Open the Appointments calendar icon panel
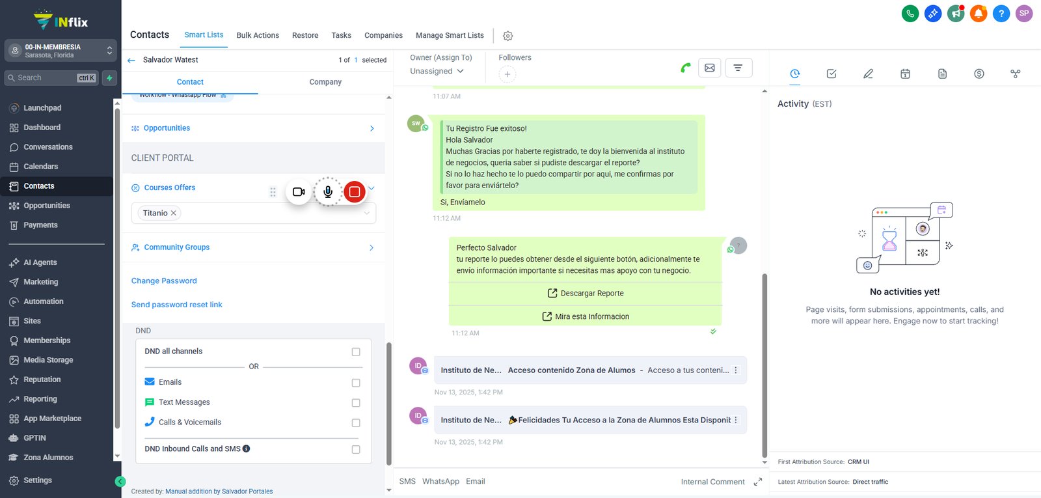Screen dimensions: 1041x498 pos(905,74)
